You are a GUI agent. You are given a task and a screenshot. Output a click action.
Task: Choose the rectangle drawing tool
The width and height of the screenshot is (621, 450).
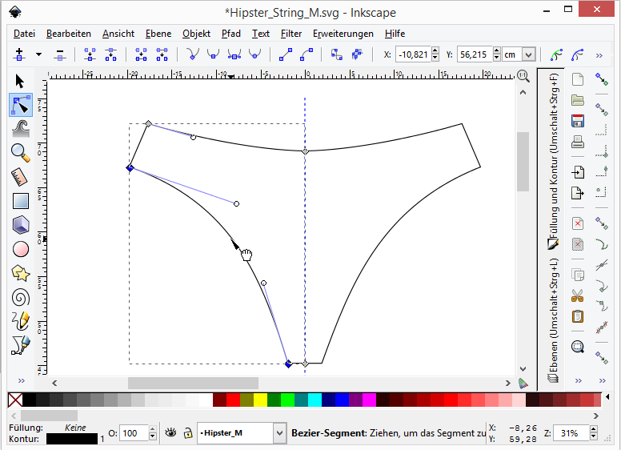point(21,200)
